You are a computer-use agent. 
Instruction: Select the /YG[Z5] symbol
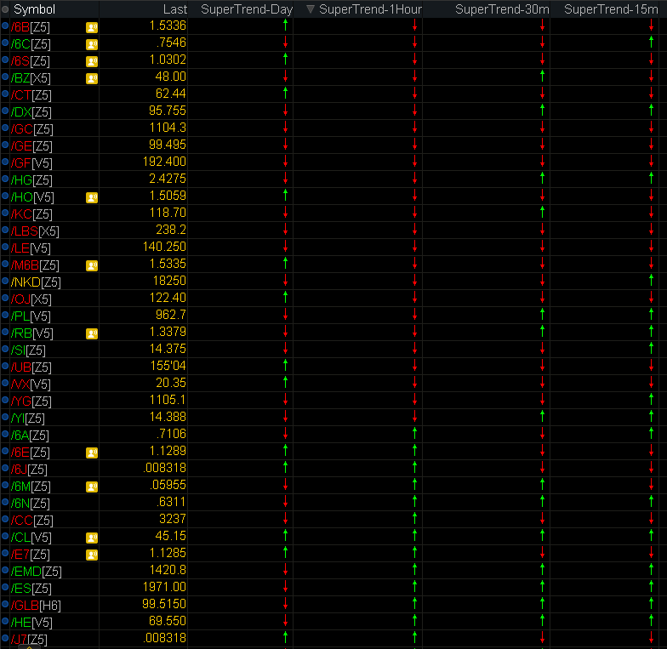pos(31,401)
